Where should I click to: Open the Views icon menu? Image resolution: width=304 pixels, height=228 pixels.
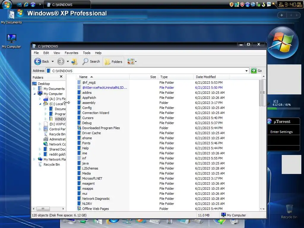(x=131, y=61)
